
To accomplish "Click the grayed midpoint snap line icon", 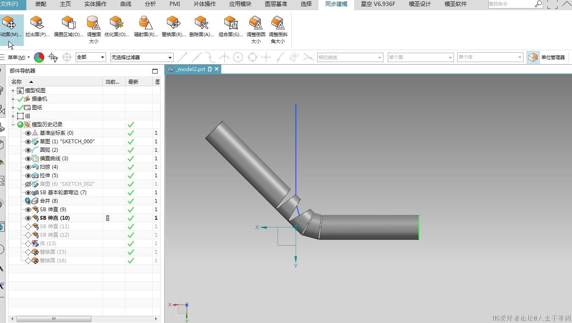I will (196, 57).
